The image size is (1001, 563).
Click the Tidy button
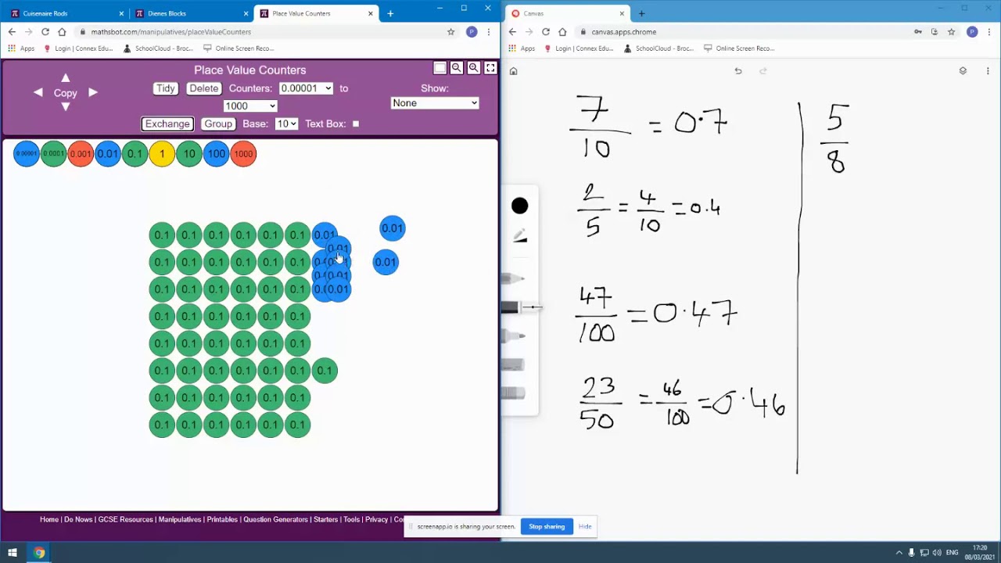(x=165, y=88)
